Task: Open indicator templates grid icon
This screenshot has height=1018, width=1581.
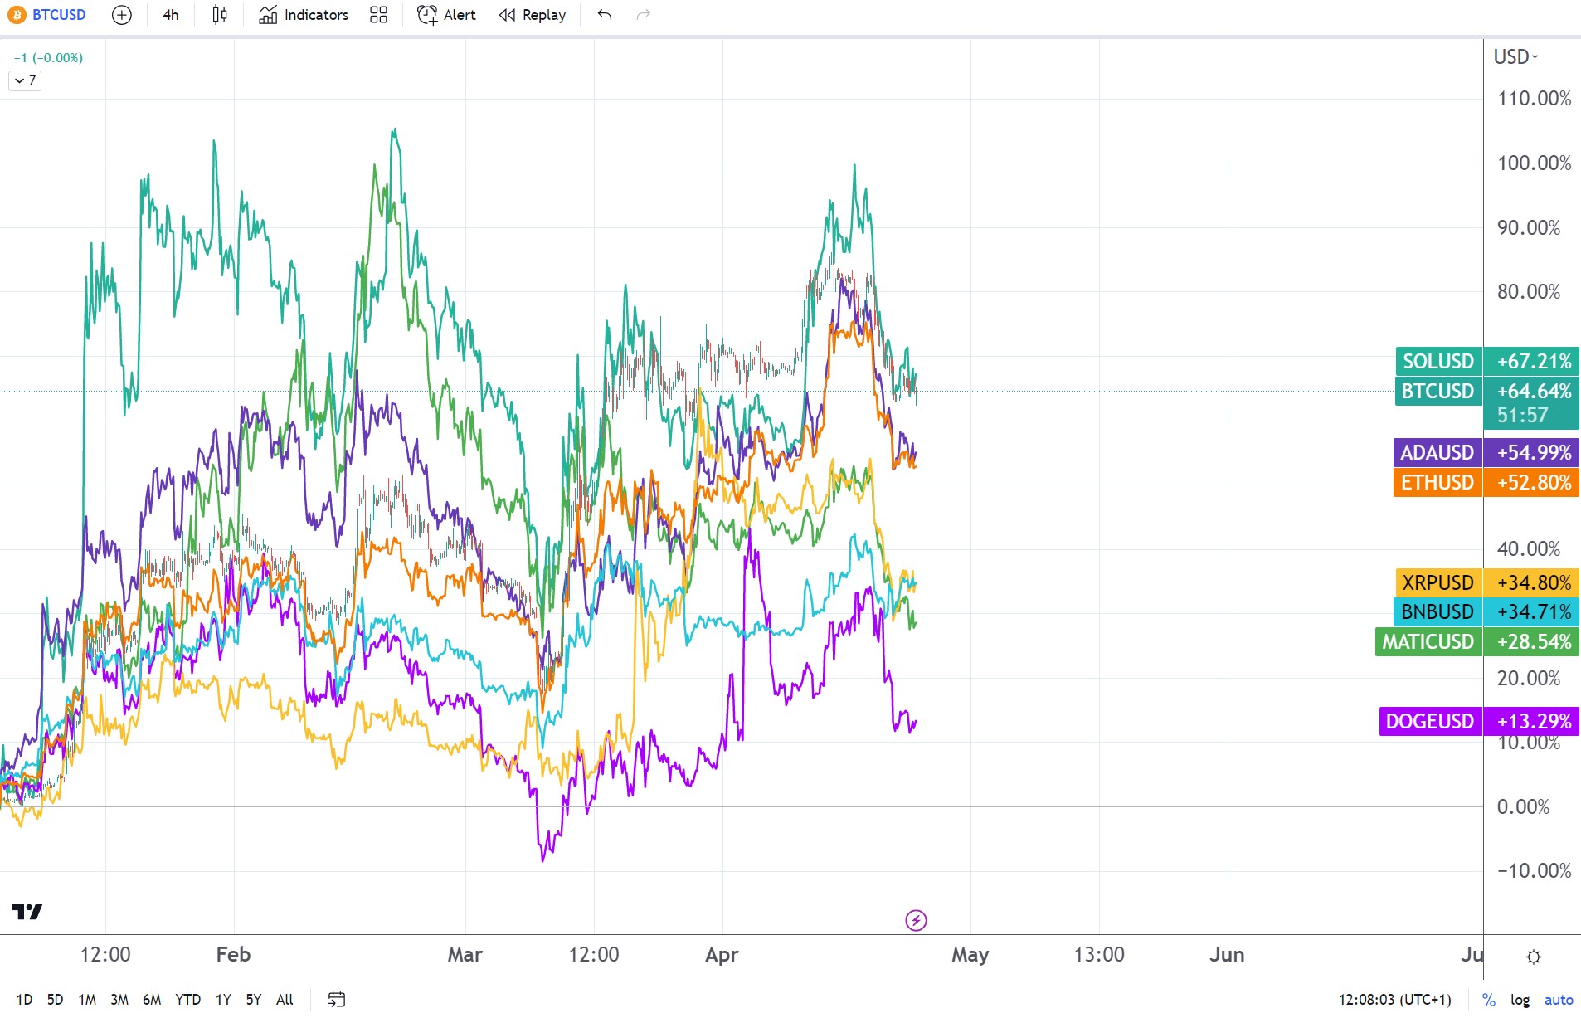Action: tap(378, 15)
